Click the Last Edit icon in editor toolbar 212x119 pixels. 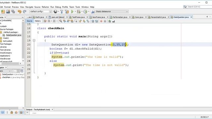pos(45,21)
